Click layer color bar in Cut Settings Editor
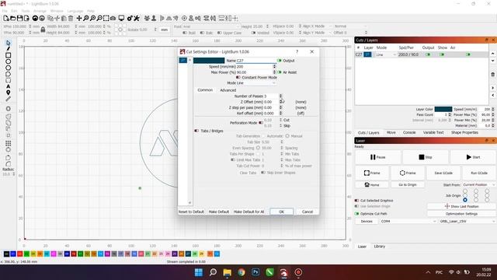This screenshot has width=497, height=280. [209, 61]
